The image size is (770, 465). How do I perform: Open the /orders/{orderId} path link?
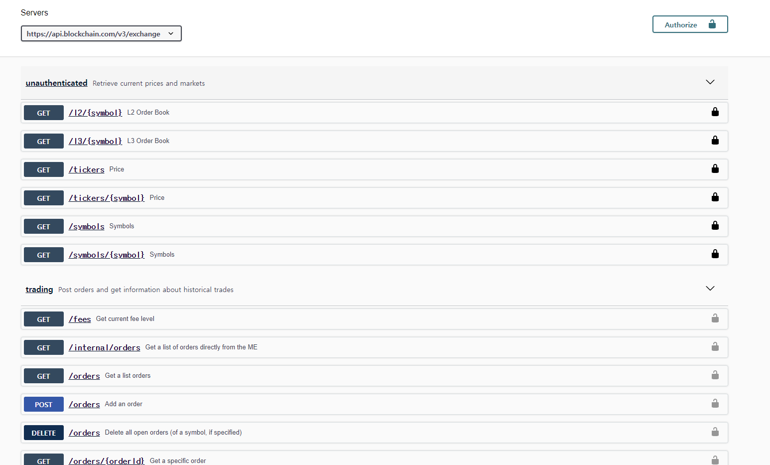[x=107, y=461]
